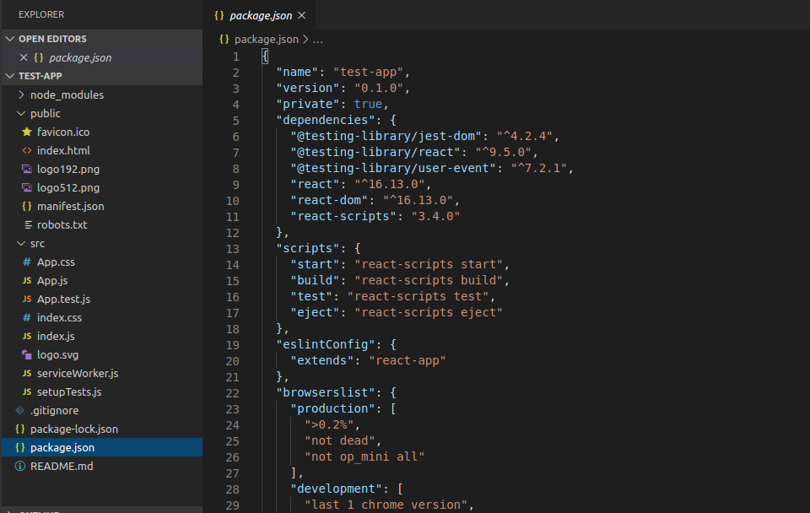Open App.test.js file
Viewport: 810px width, 513px height.
coord(63,300)
